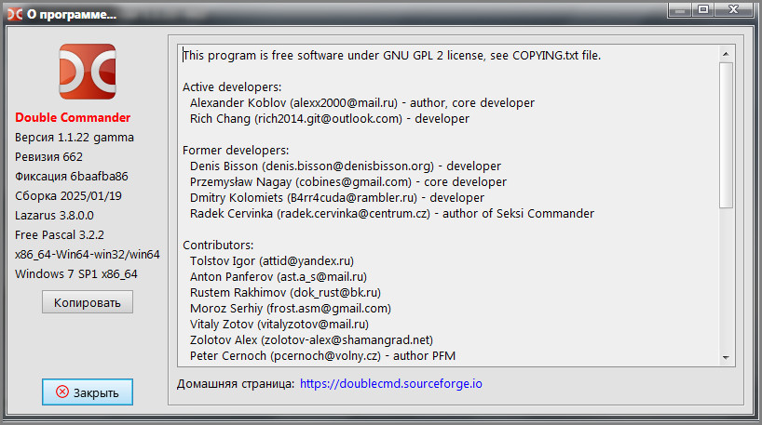Click the Alexander Koblov author line
The image size is (762, 425).
(x=362, y=103)
